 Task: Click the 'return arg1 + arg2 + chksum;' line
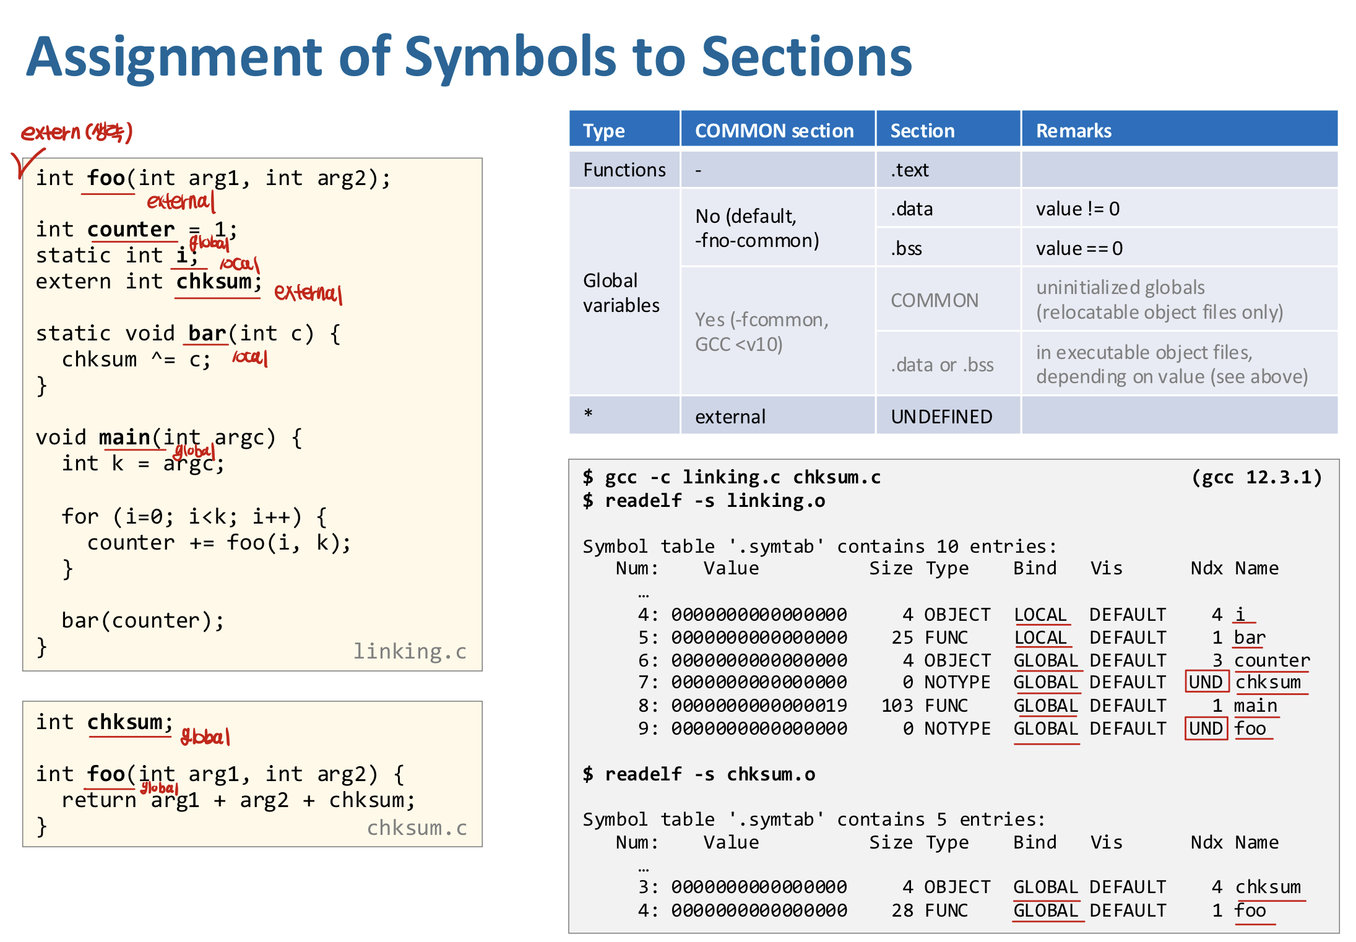pos(238,800)
